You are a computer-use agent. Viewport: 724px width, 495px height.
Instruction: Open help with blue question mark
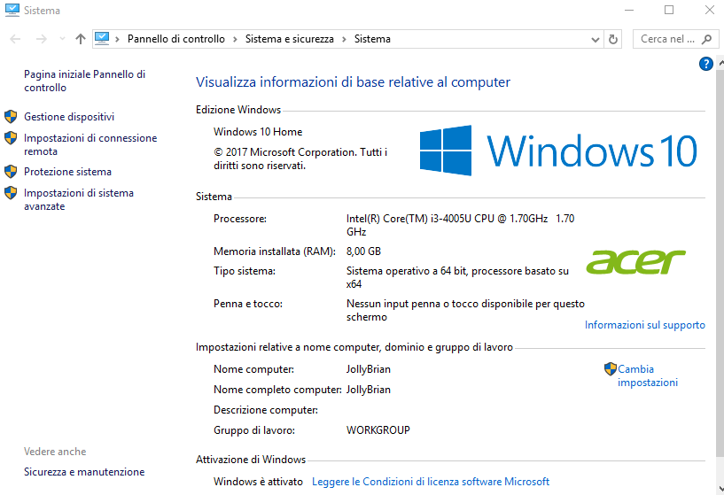[705, 64]
